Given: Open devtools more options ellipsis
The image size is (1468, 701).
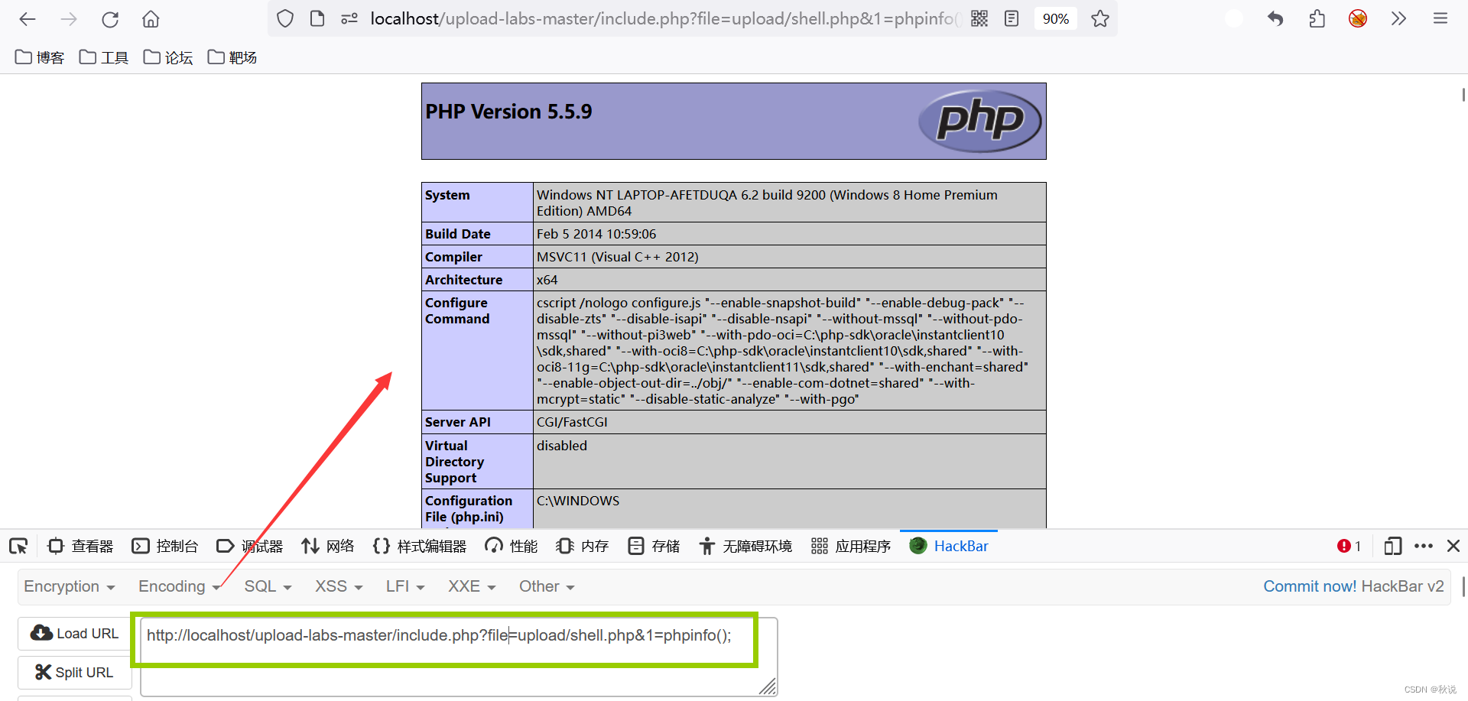Looking at the screenshot, I should [x=1424, y=546].
